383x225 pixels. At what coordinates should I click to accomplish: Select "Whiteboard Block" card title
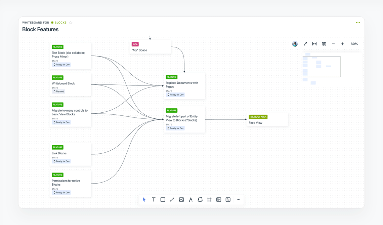click(x=63, y=83)
